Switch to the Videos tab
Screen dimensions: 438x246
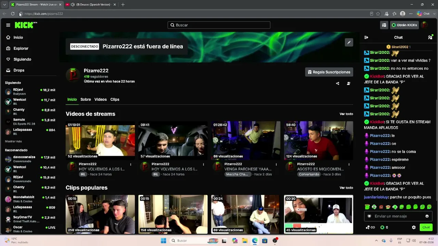point(101,99)
